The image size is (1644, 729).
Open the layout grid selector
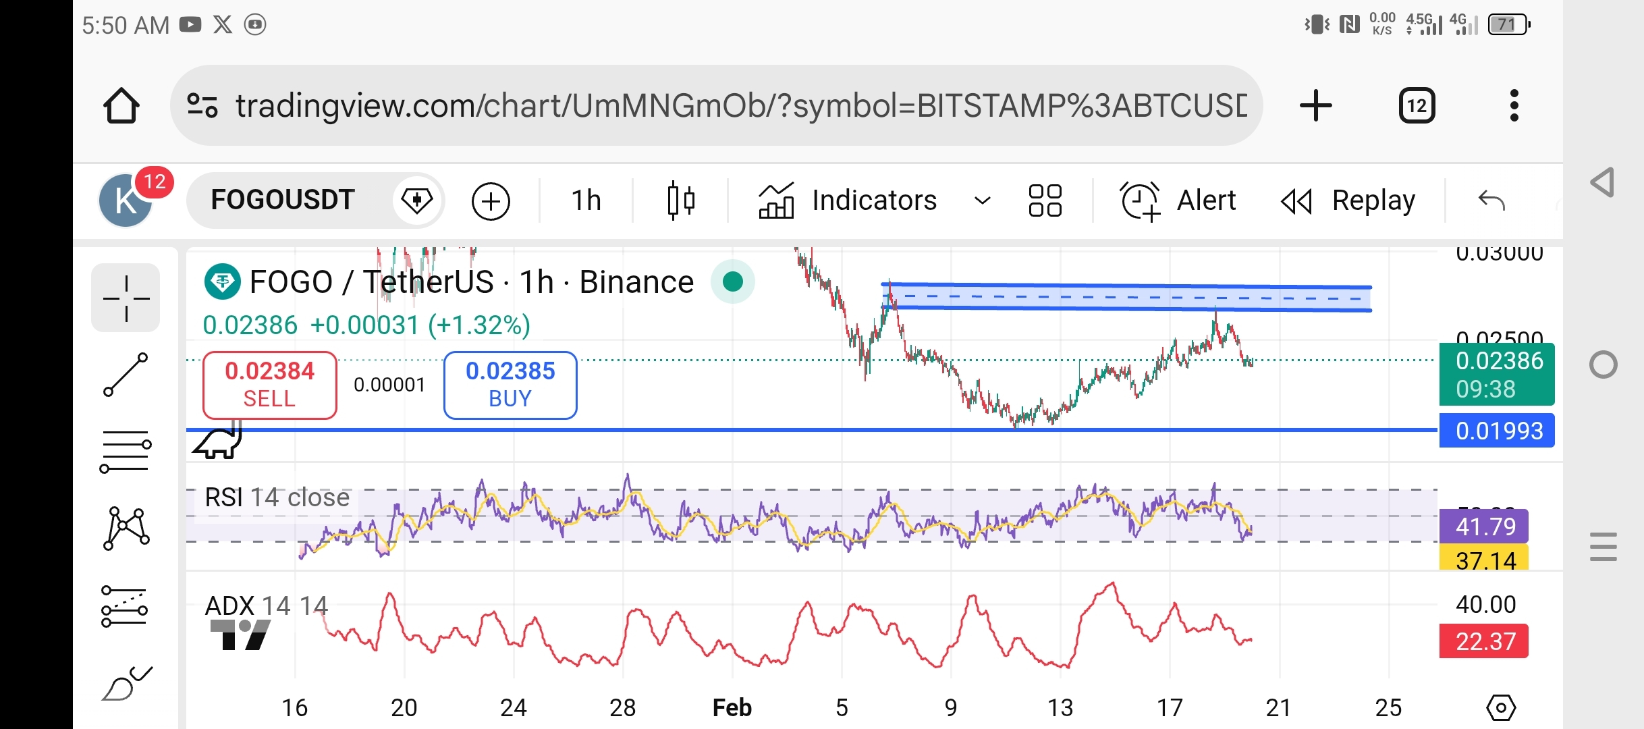[1045, 200]
